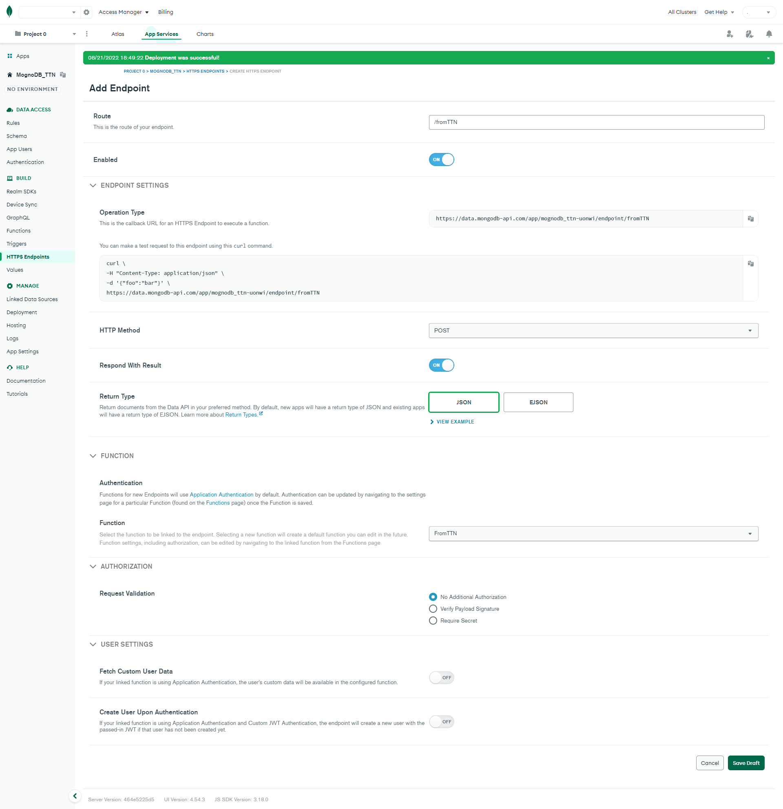
Task: Open Linked Data Sources in sidebar
Action: coord(32,299)
